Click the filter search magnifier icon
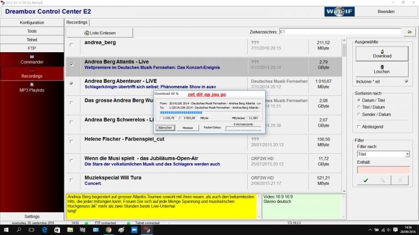Image resolution: width=419 pixels, height=235 pixels. point(382,180)
